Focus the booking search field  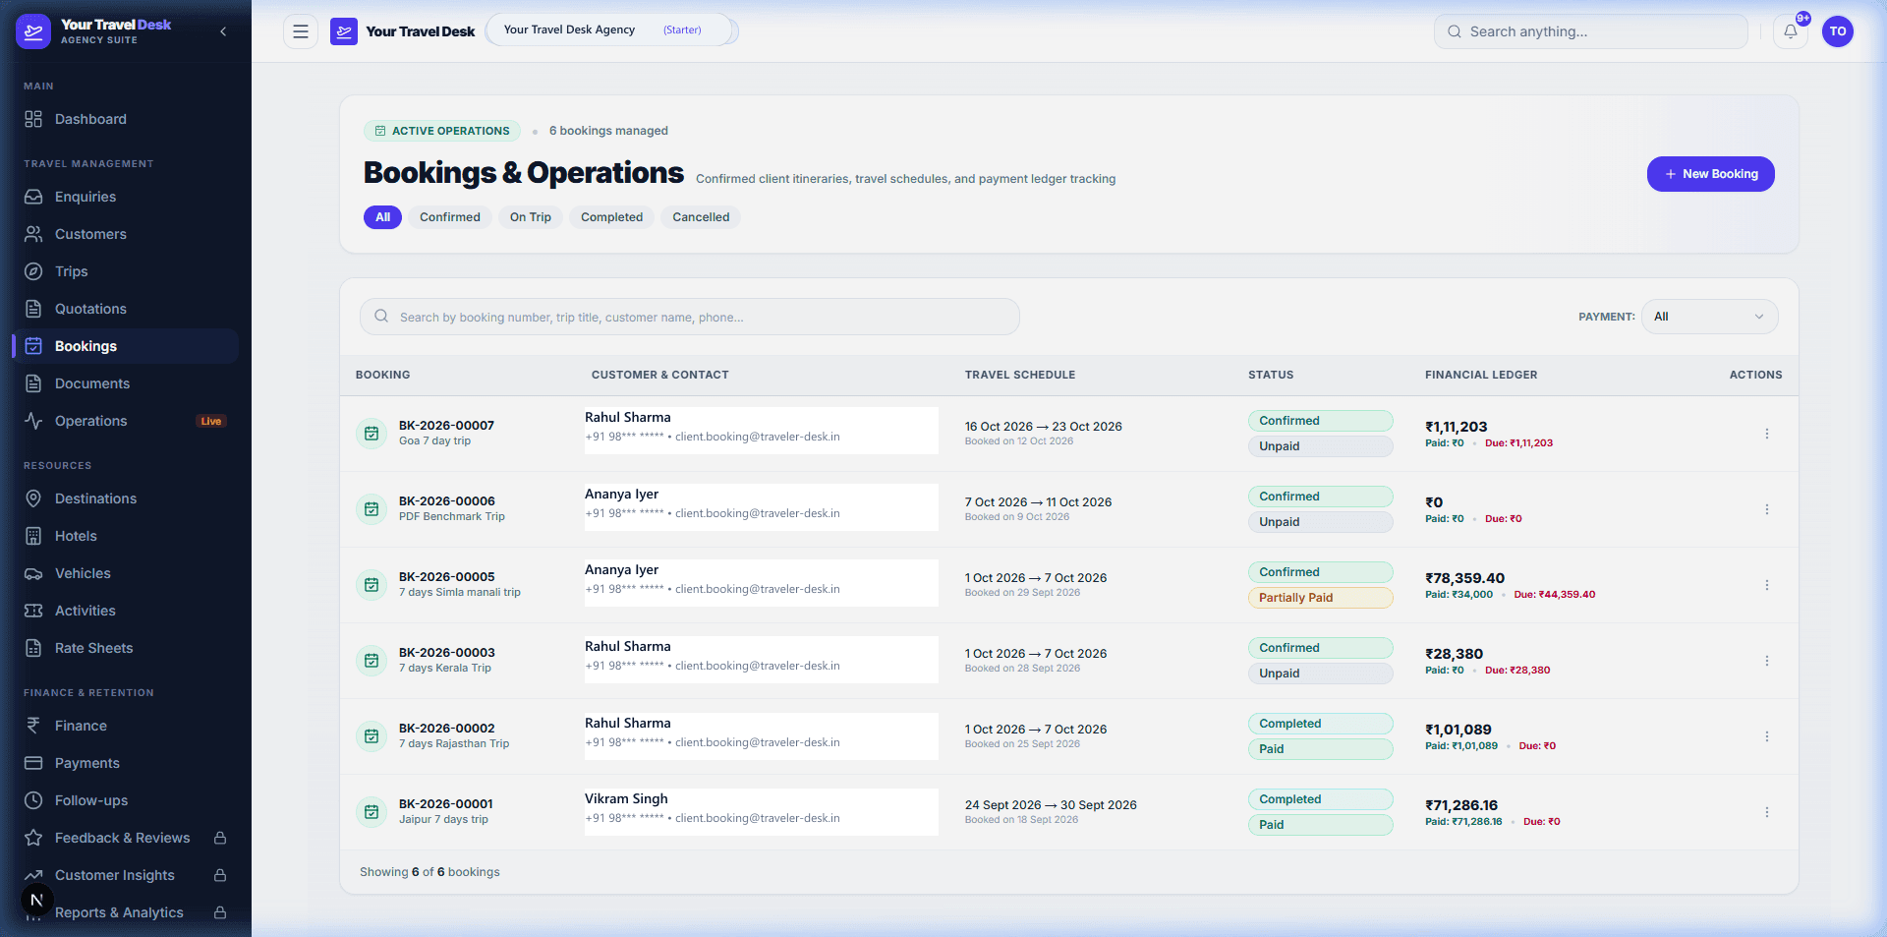coord(690,317)
